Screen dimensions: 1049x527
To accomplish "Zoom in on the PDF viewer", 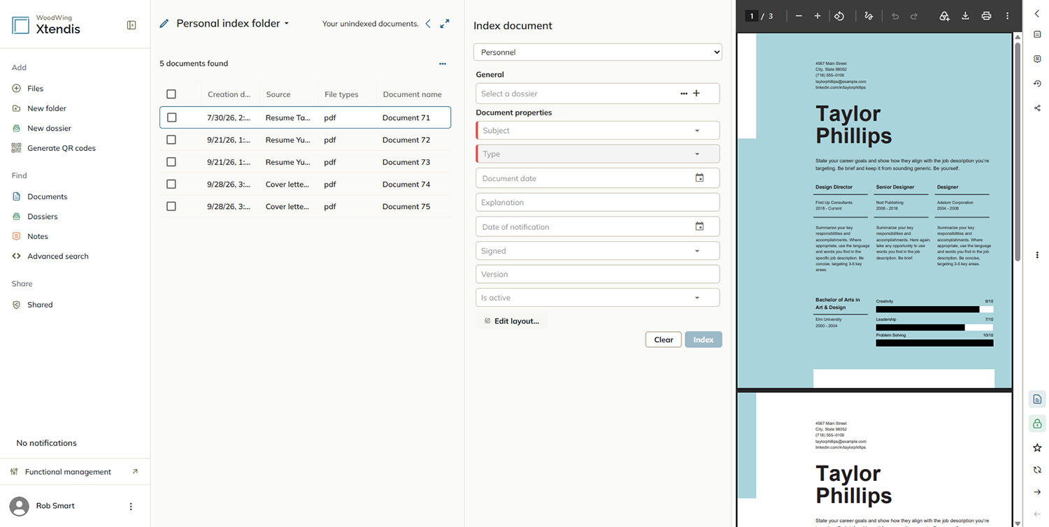I will [818, 16].
